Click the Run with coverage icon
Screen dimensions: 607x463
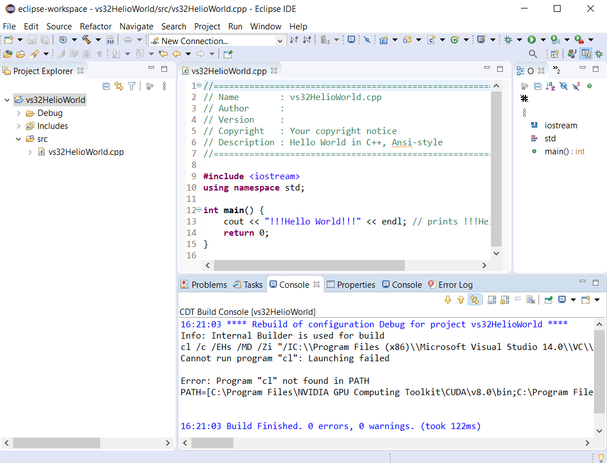[x=555, y=40]
